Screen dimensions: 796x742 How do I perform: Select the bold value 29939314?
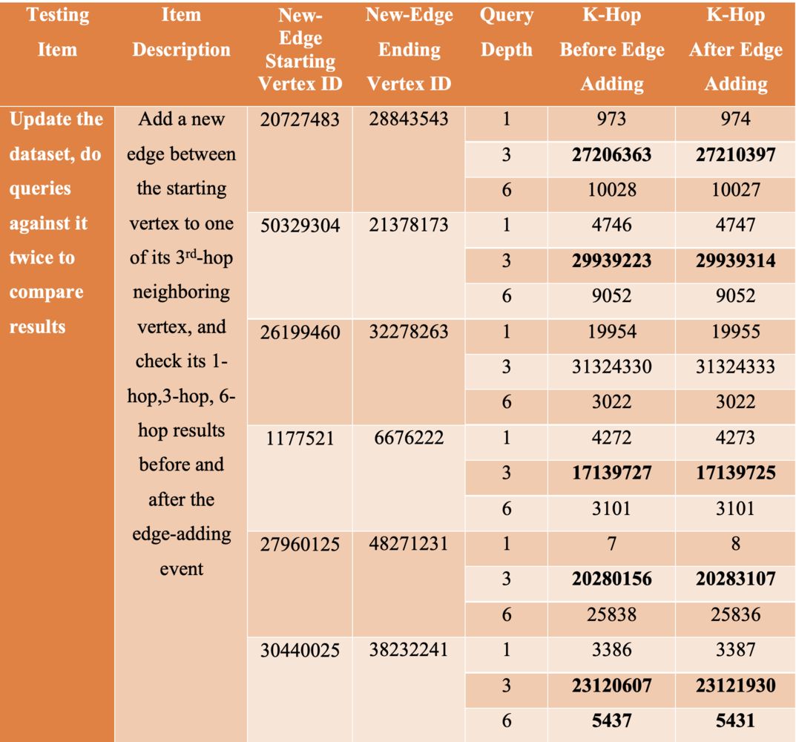pyautogui.click(x=735, y=260)
